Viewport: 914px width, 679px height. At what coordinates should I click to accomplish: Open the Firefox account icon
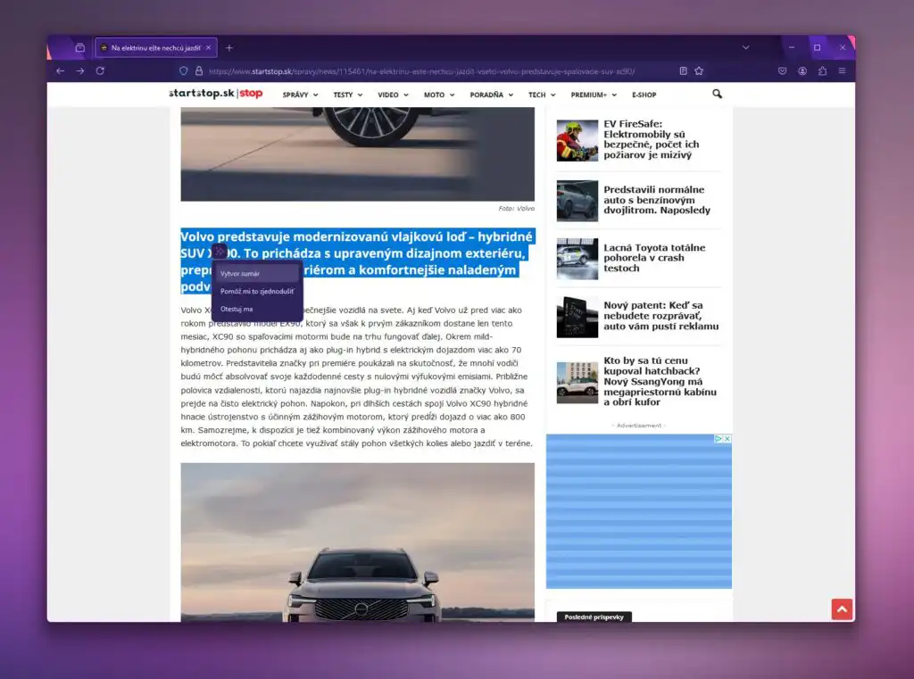pos(804,70)
